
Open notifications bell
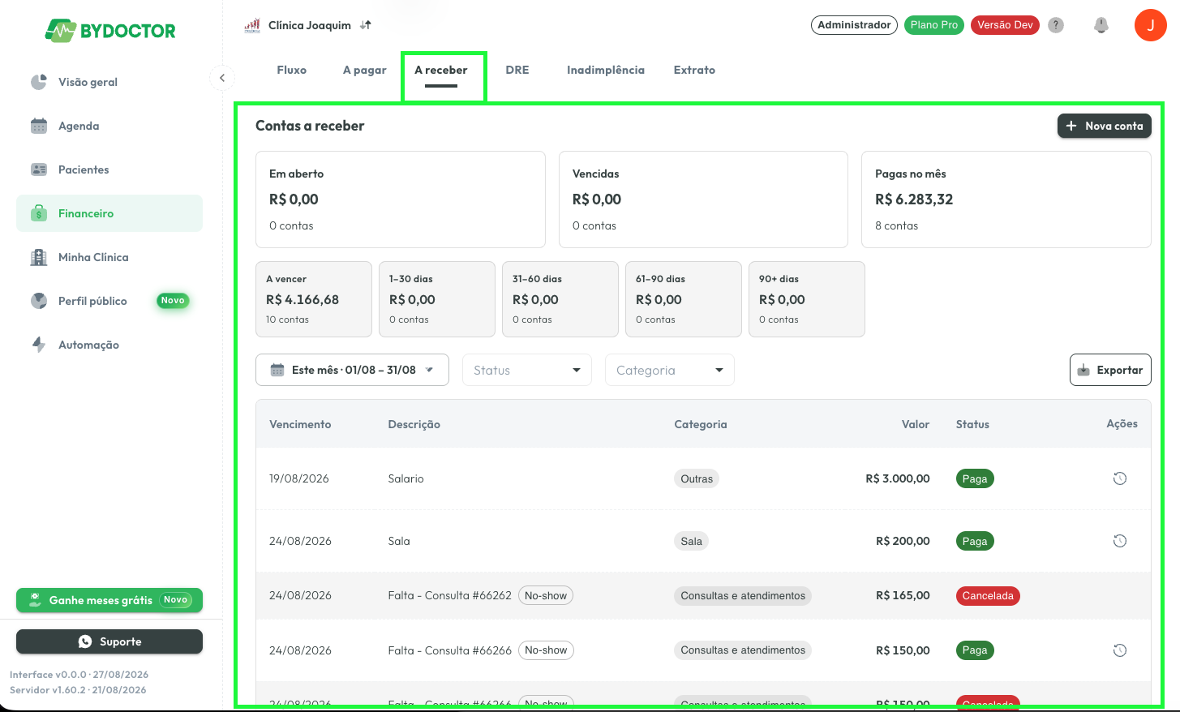1101,25
